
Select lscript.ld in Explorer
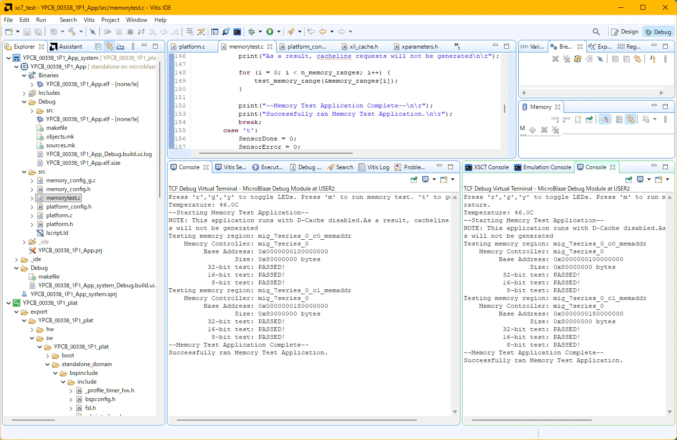point(57,233)
